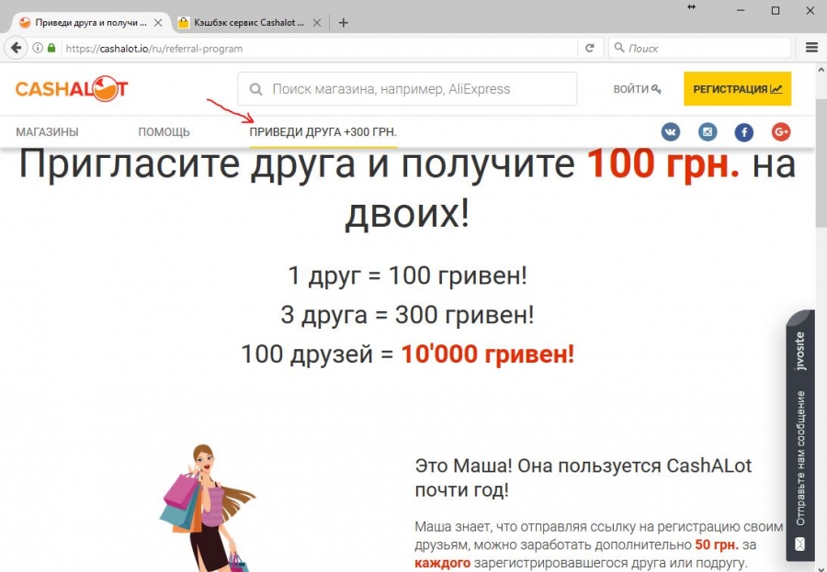Click the red '10'000 гривен!' text
The width and height of the screenshot is (827, 572).
pyautogui.click(x=488, y=353)
